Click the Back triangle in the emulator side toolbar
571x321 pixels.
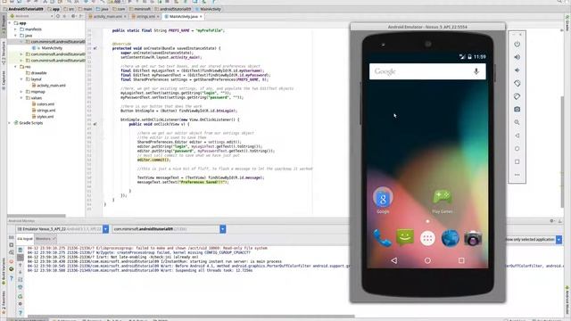pos(517,136)
